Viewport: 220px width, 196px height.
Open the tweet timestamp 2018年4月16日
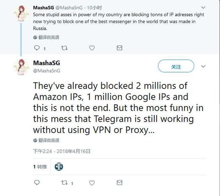point(62,151)
